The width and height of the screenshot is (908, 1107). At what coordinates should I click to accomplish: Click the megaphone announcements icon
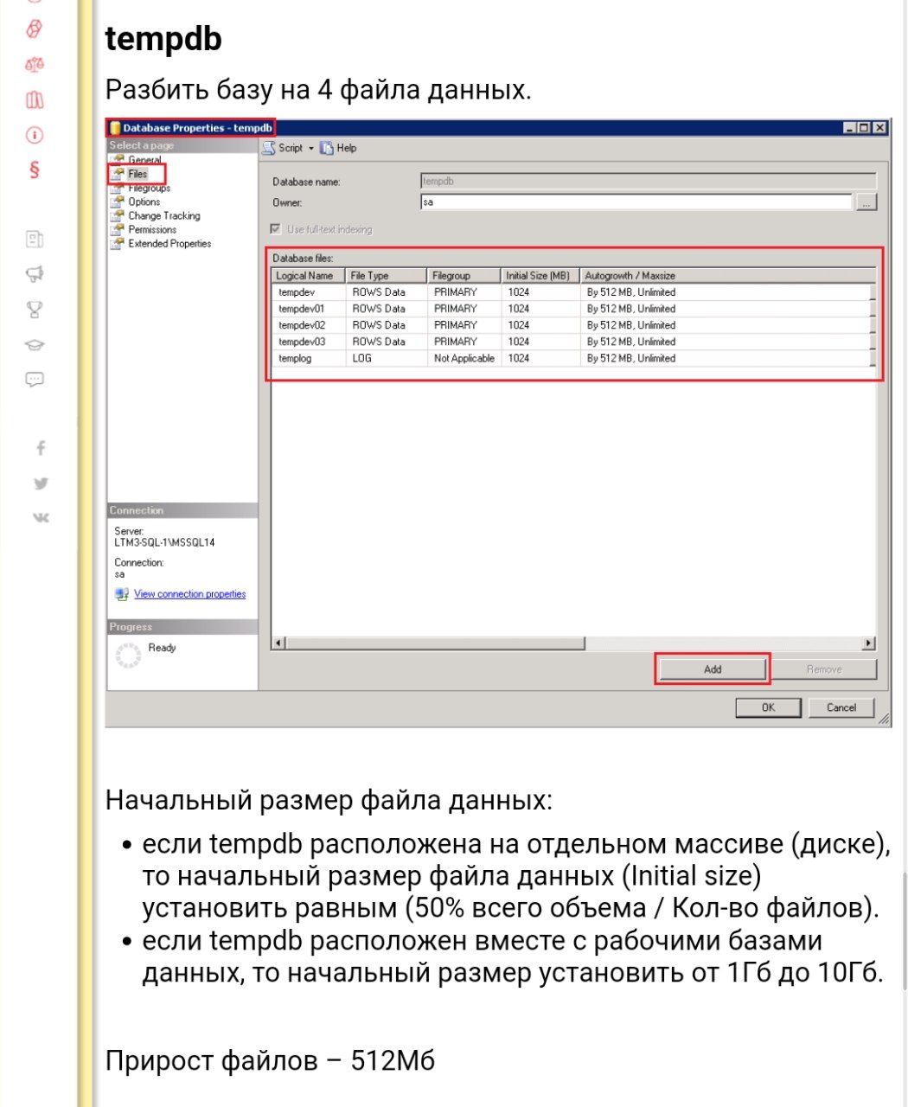tap(35, 274)
